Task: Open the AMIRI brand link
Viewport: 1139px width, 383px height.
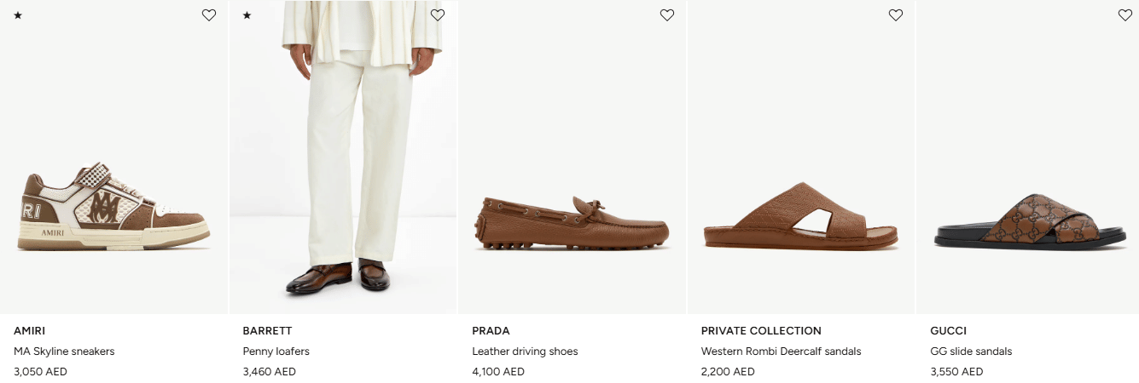Action: point(29,330)
